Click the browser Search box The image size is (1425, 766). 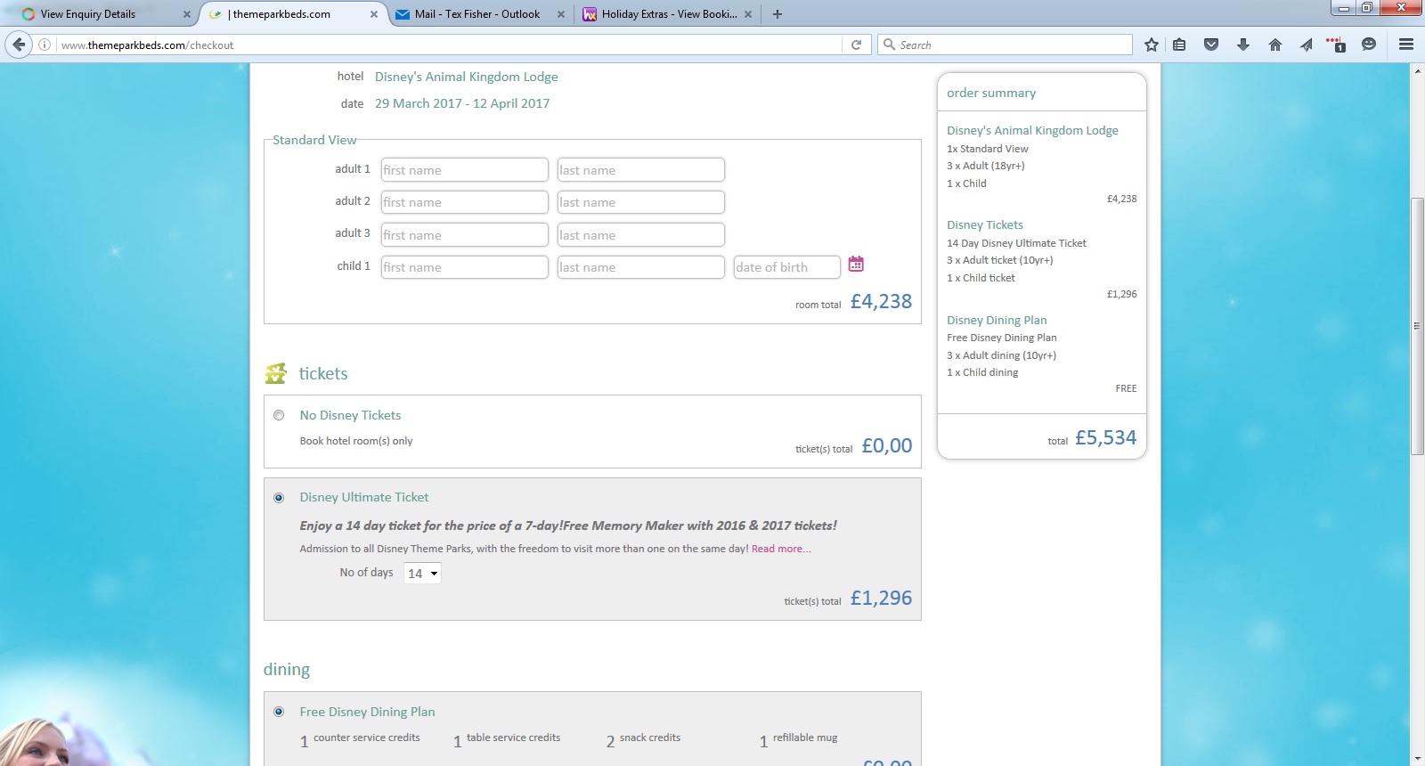1005,45
